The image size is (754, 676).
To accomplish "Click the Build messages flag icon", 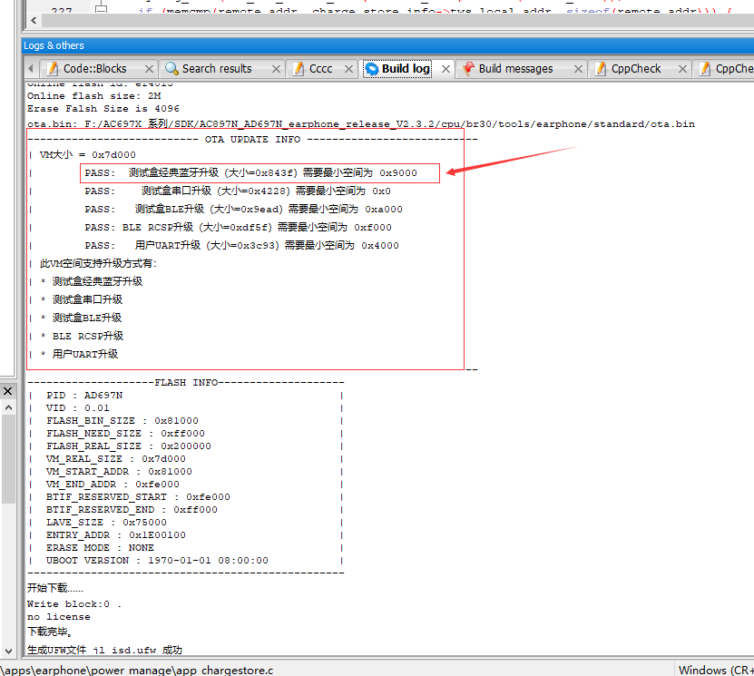I will (x=468, y=69).
